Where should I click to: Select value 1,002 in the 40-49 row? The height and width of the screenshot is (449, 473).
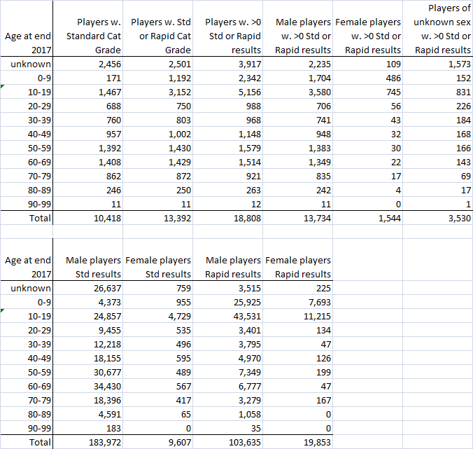157,134
